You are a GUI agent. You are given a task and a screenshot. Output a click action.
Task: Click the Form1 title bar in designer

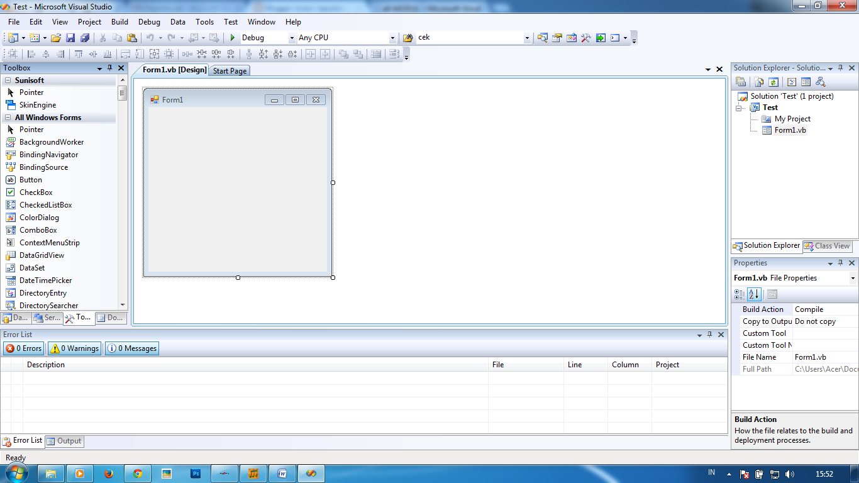238,99
